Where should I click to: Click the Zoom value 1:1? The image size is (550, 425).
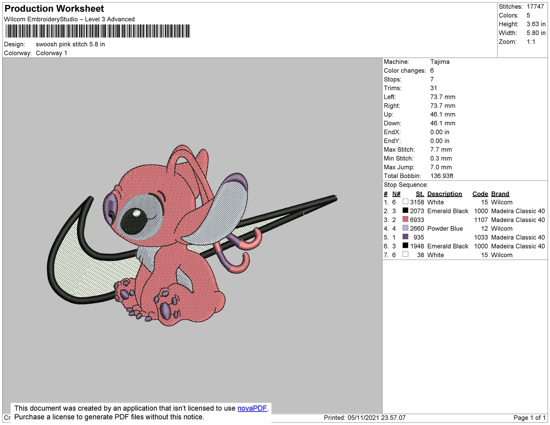click(x=531, y=42)
